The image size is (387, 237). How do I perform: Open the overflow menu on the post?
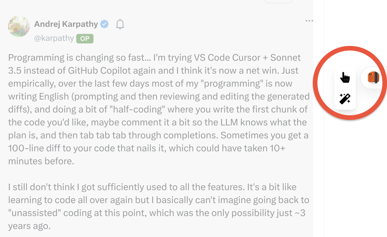pos(309,20)
